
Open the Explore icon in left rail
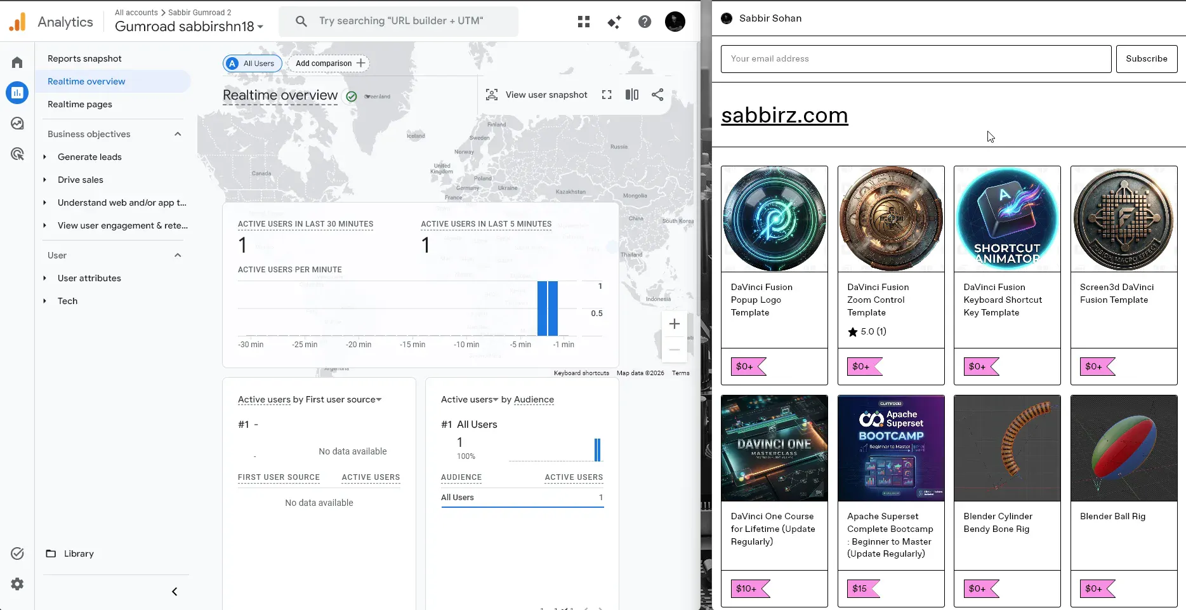click(x=17, y=123)
